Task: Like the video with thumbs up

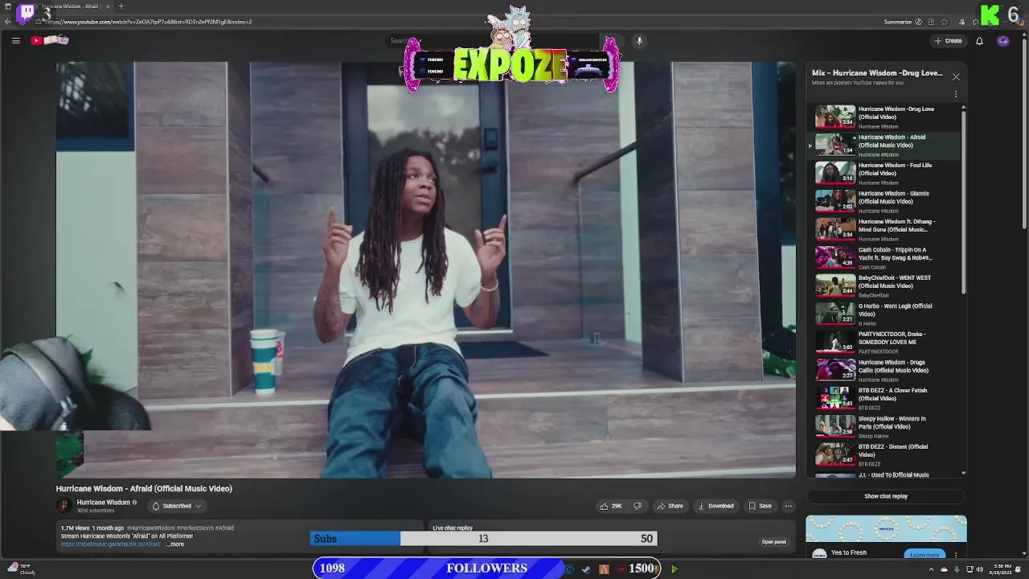Action: 611,506
